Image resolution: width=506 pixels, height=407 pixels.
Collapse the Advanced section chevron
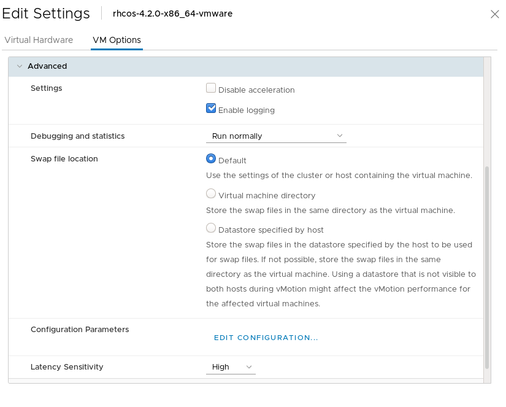click(20, 66)
